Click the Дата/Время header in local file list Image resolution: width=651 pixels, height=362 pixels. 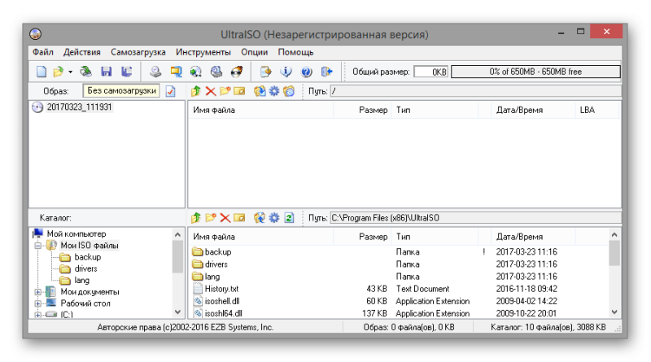tap(519, 237)
